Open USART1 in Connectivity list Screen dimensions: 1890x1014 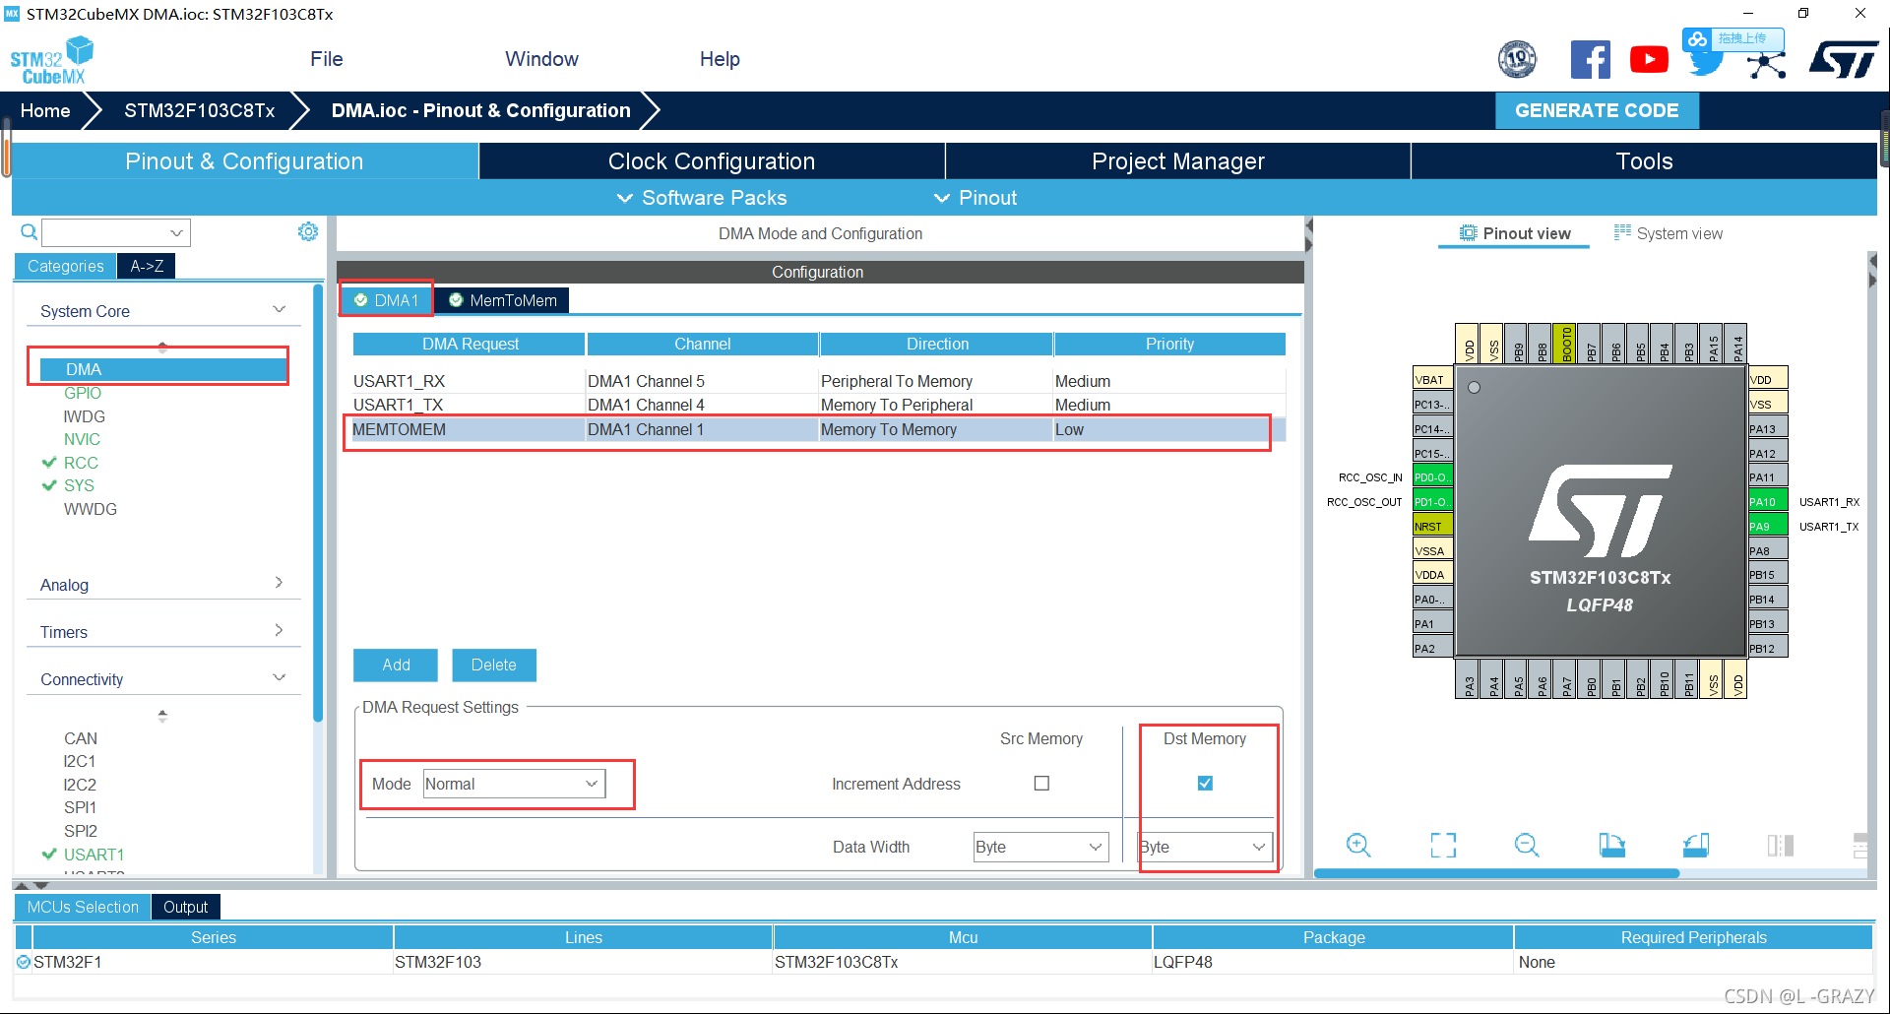coord(94,855)
